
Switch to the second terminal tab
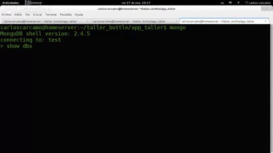(135, 21)
